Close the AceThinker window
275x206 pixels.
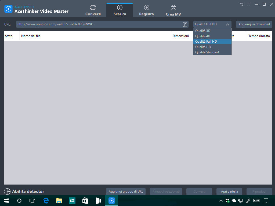click(x=272, y=4)
